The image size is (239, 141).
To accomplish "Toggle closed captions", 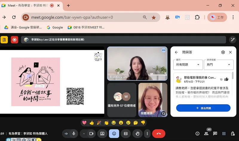I will 126,134.
